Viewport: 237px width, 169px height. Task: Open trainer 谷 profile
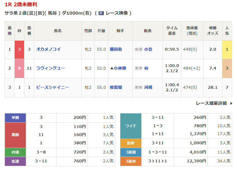pyautogui.click(x=146, y=68)
